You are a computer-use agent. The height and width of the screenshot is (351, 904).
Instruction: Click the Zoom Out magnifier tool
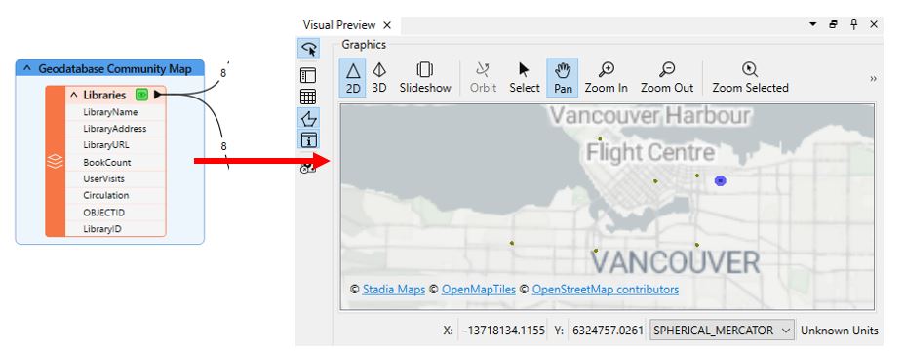(667, 77)
